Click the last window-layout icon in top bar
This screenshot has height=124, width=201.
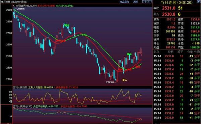pos(150,2)
